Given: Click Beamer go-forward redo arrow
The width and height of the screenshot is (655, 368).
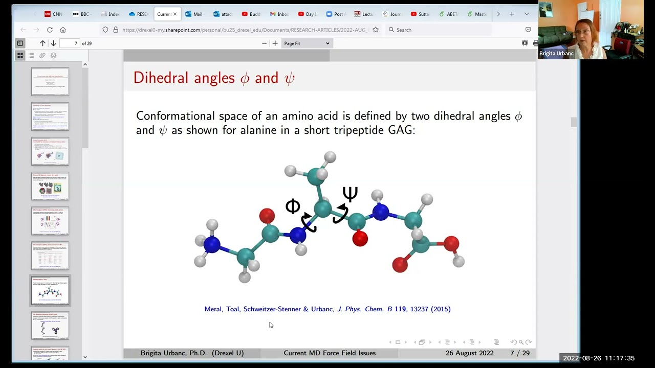Looking at the screenshot, I should pos(528,342).
